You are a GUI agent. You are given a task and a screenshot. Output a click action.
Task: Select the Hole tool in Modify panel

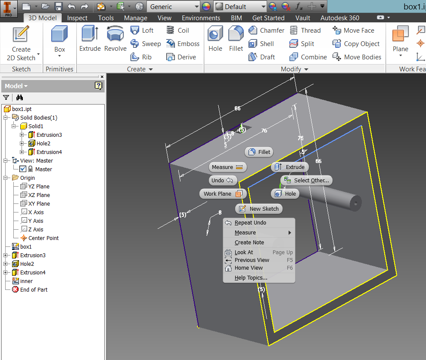(x=215, y=39)
